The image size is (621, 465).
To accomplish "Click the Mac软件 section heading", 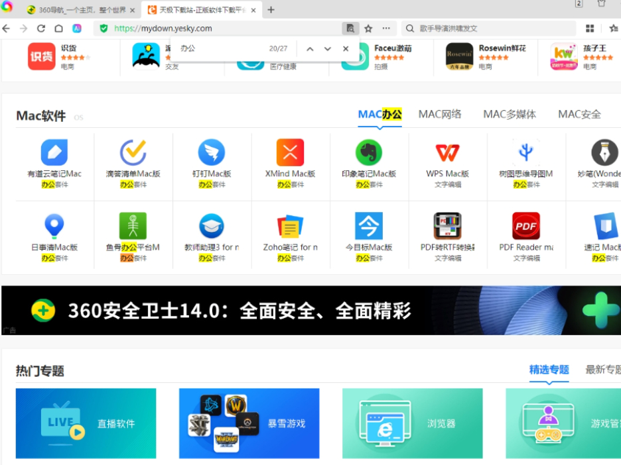I will pos(40,116).
